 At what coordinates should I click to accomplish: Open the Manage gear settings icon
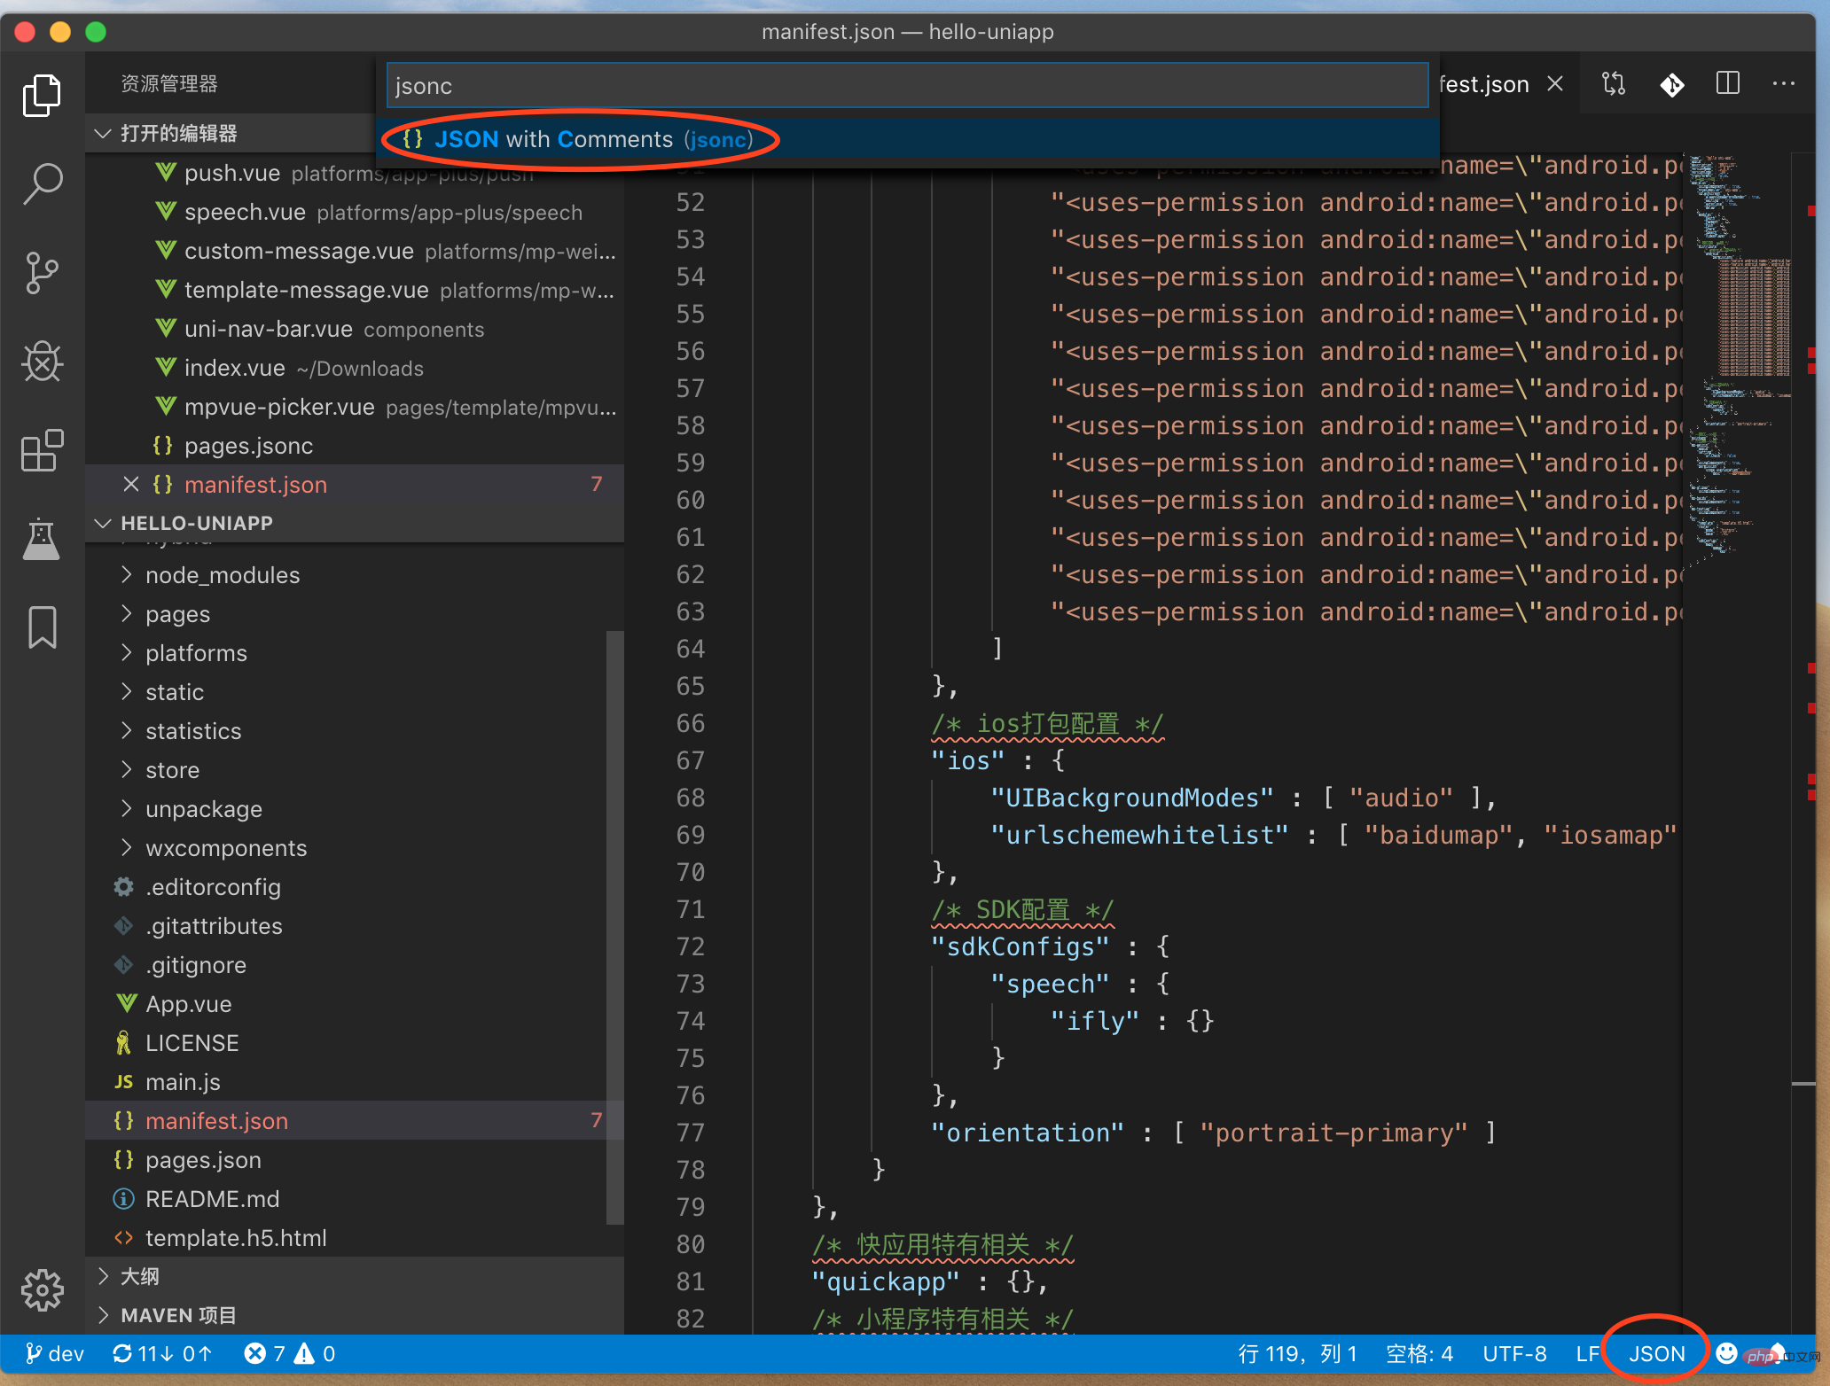tap(42, 1289)
